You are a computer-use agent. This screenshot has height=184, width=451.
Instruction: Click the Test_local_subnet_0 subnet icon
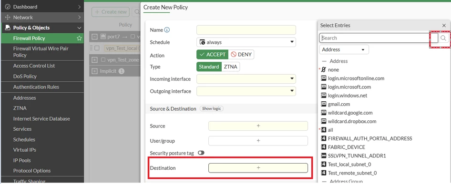pos(324,165)
